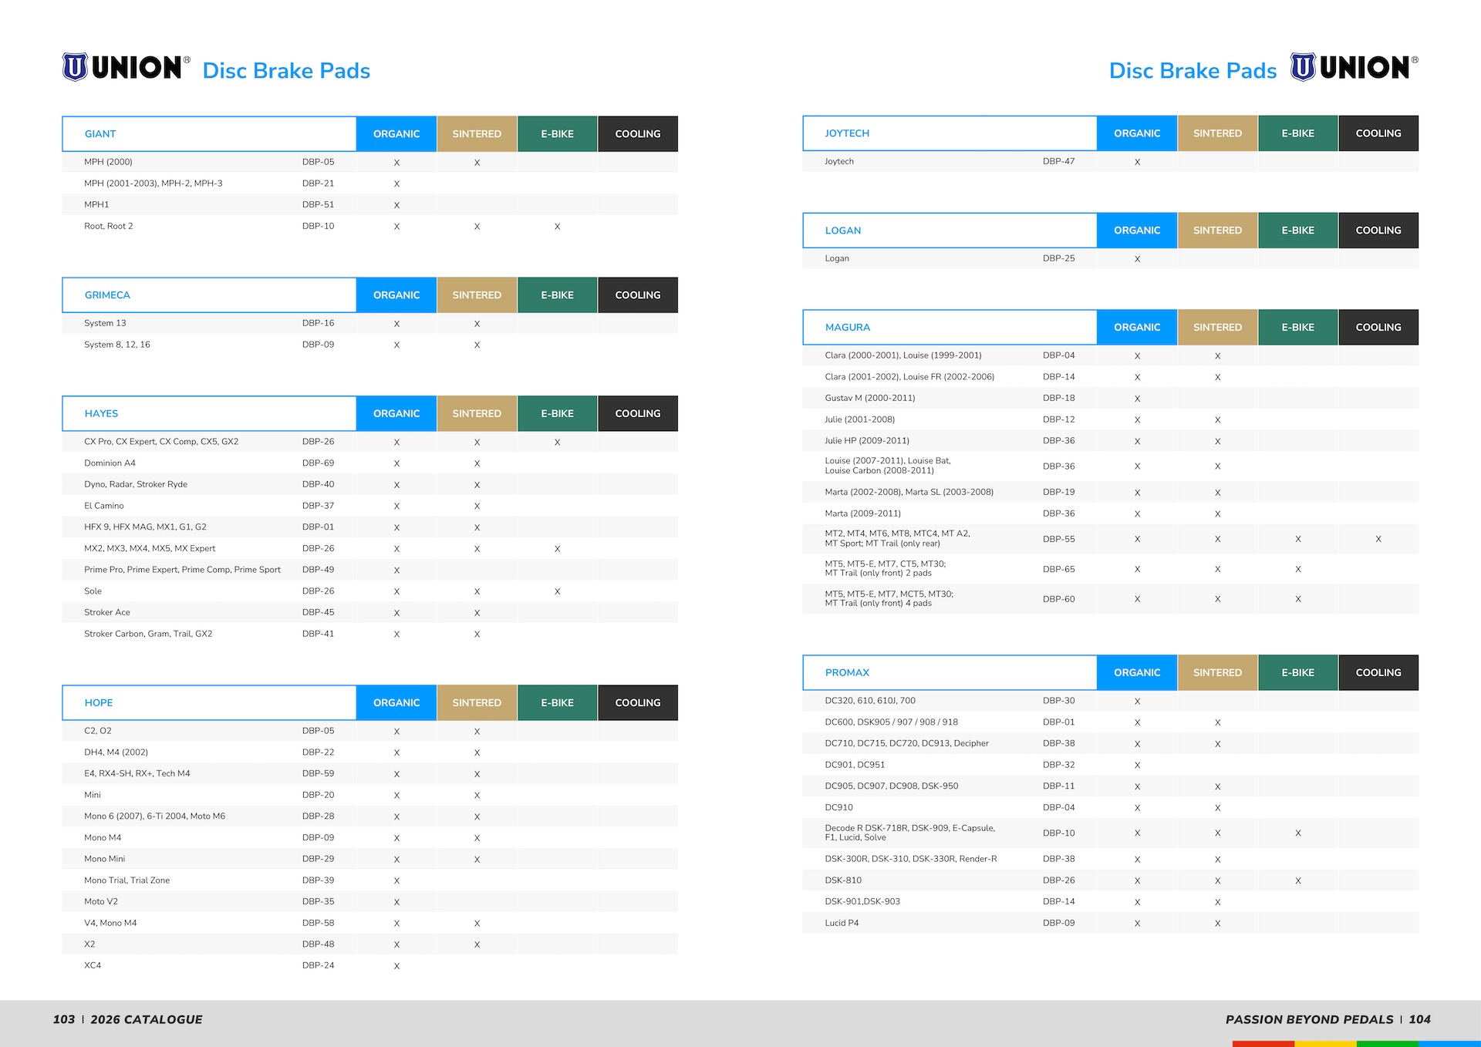The image size is (1481, 1047).
Task: Click ORGANIC header in the GIANT table
Action: 396,134
